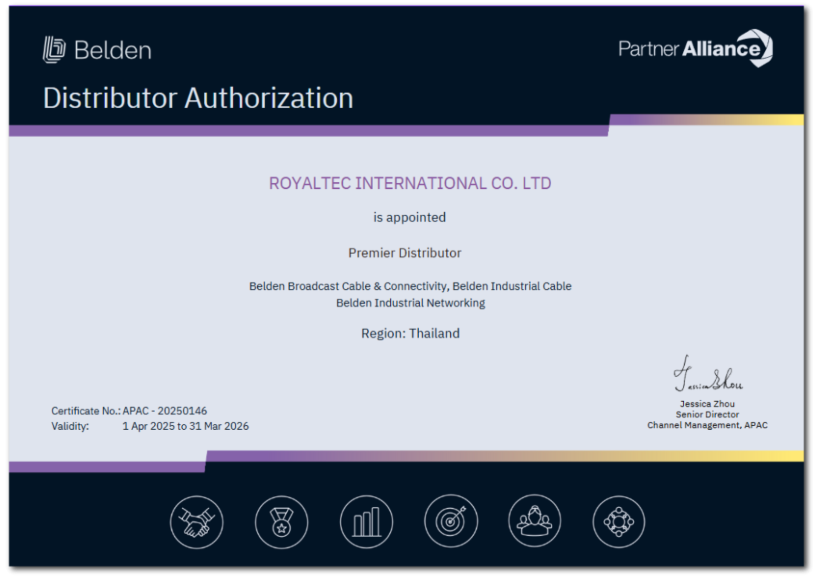Click the Premier Distributor text

point(405,253)
